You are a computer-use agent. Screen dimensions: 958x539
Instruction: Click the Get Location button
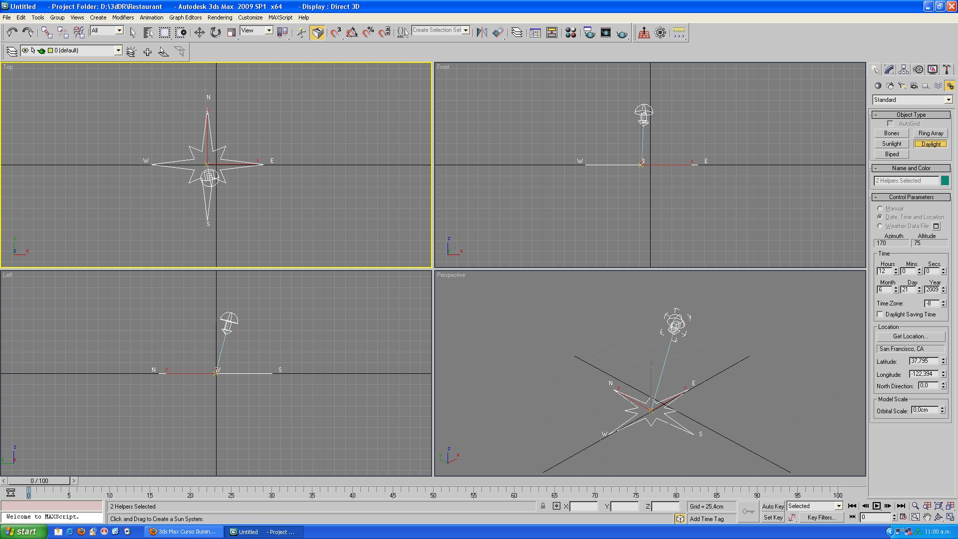click(910, 336)
